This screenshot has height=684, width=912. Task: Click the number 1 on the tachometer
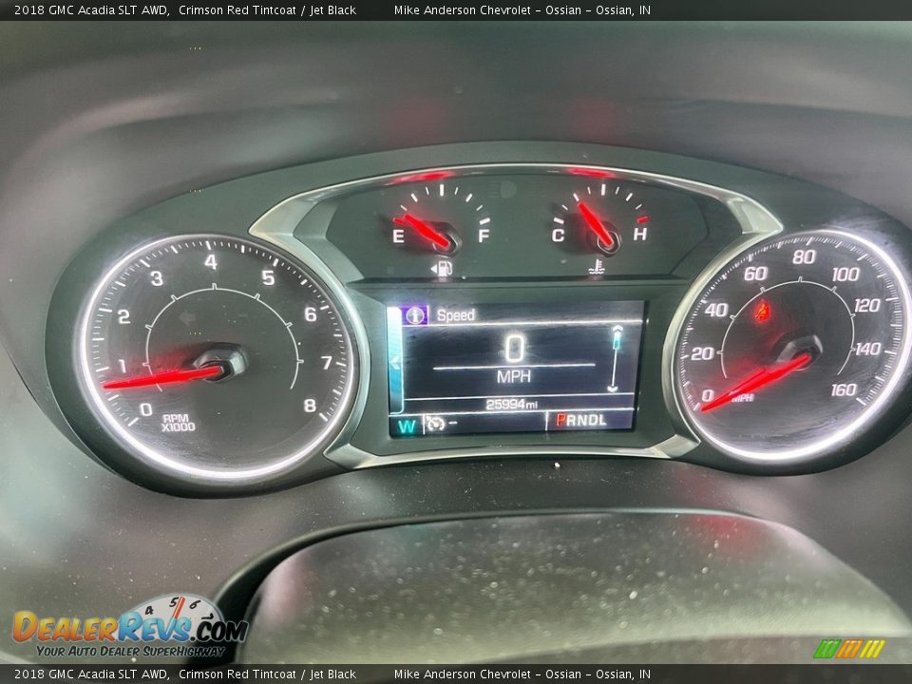coord(123,366)
